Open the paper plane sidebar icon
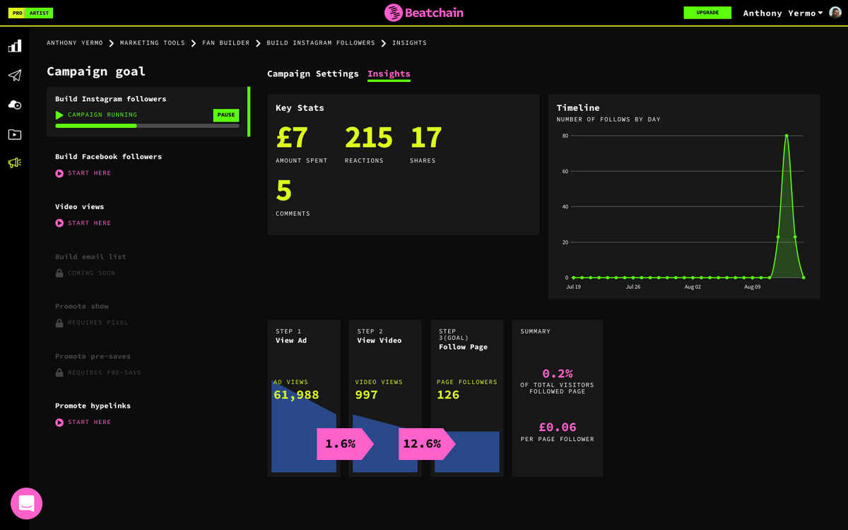848x530 pixels. pos(15,76)
